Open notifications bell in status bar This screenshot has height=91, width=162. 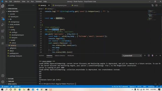pos(160,86)
